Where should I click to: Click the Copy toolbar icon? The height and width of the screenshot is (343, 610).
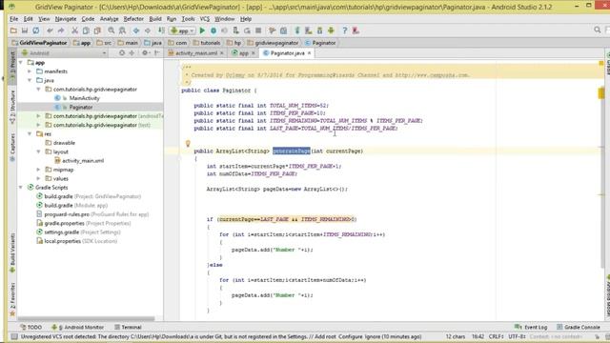pyautogui.click(x=86, y=30)
